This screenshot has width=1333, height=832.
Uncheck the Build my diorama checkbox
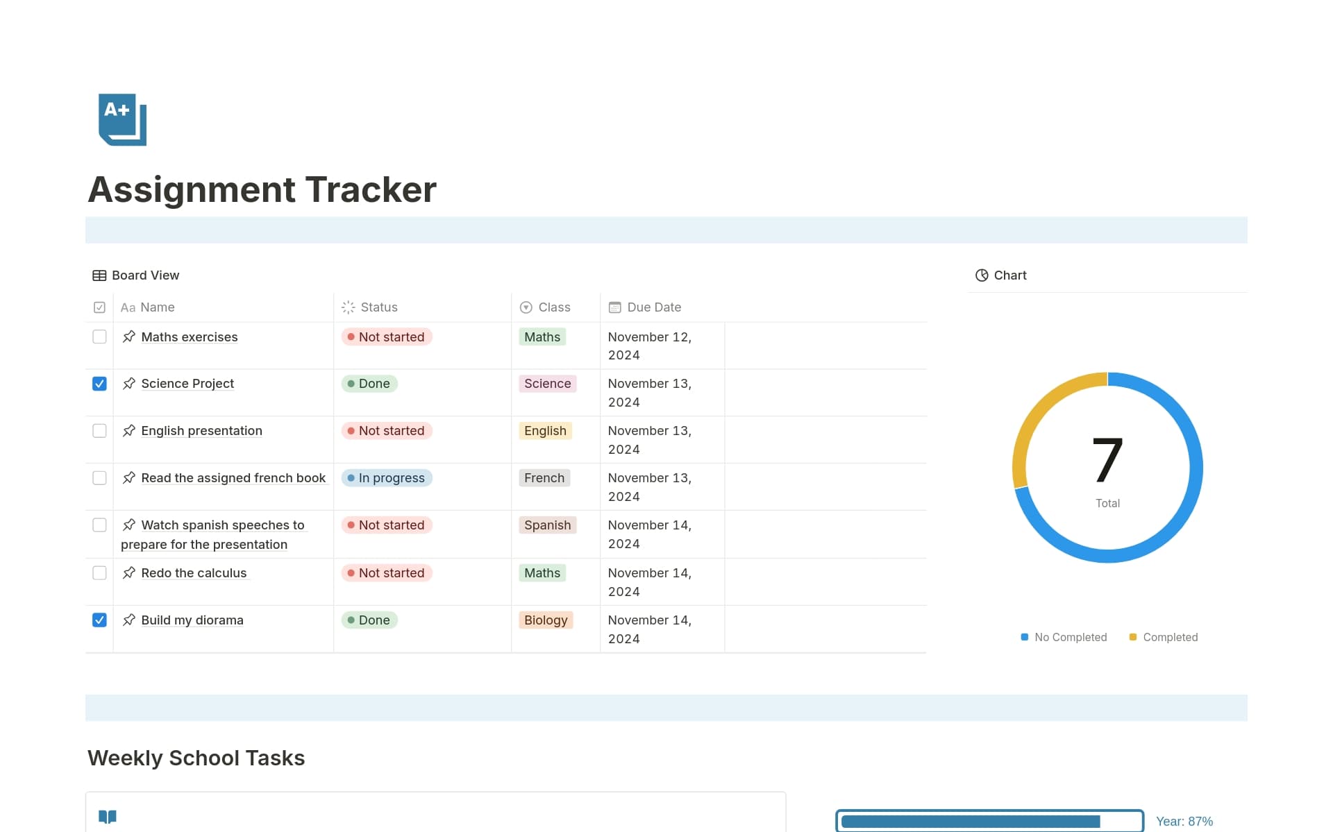point(99,620)
